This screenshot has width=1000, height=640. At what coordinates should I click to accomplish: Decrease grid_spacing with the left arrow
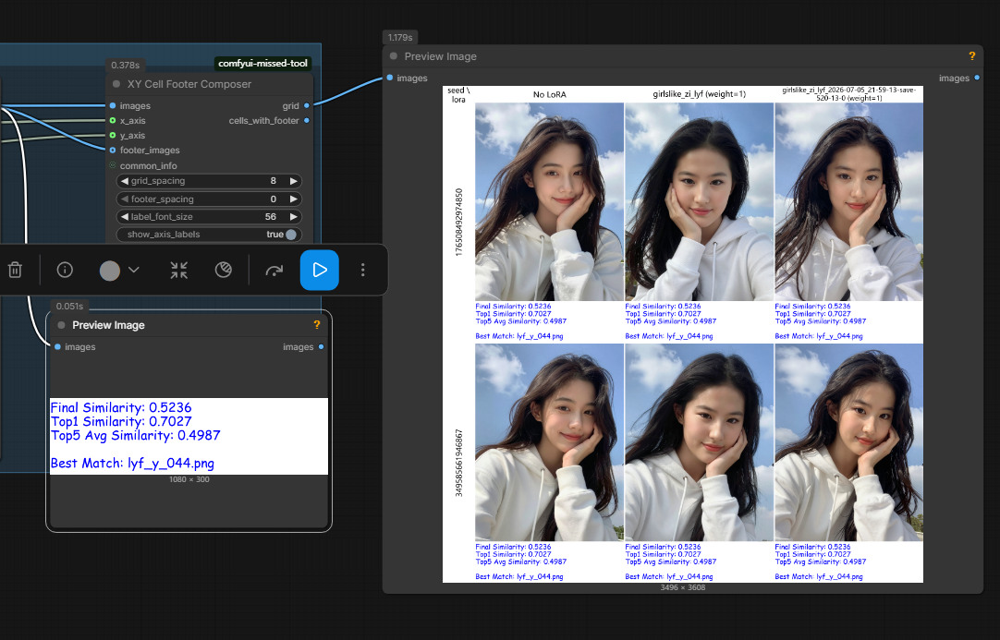[125, 181]
